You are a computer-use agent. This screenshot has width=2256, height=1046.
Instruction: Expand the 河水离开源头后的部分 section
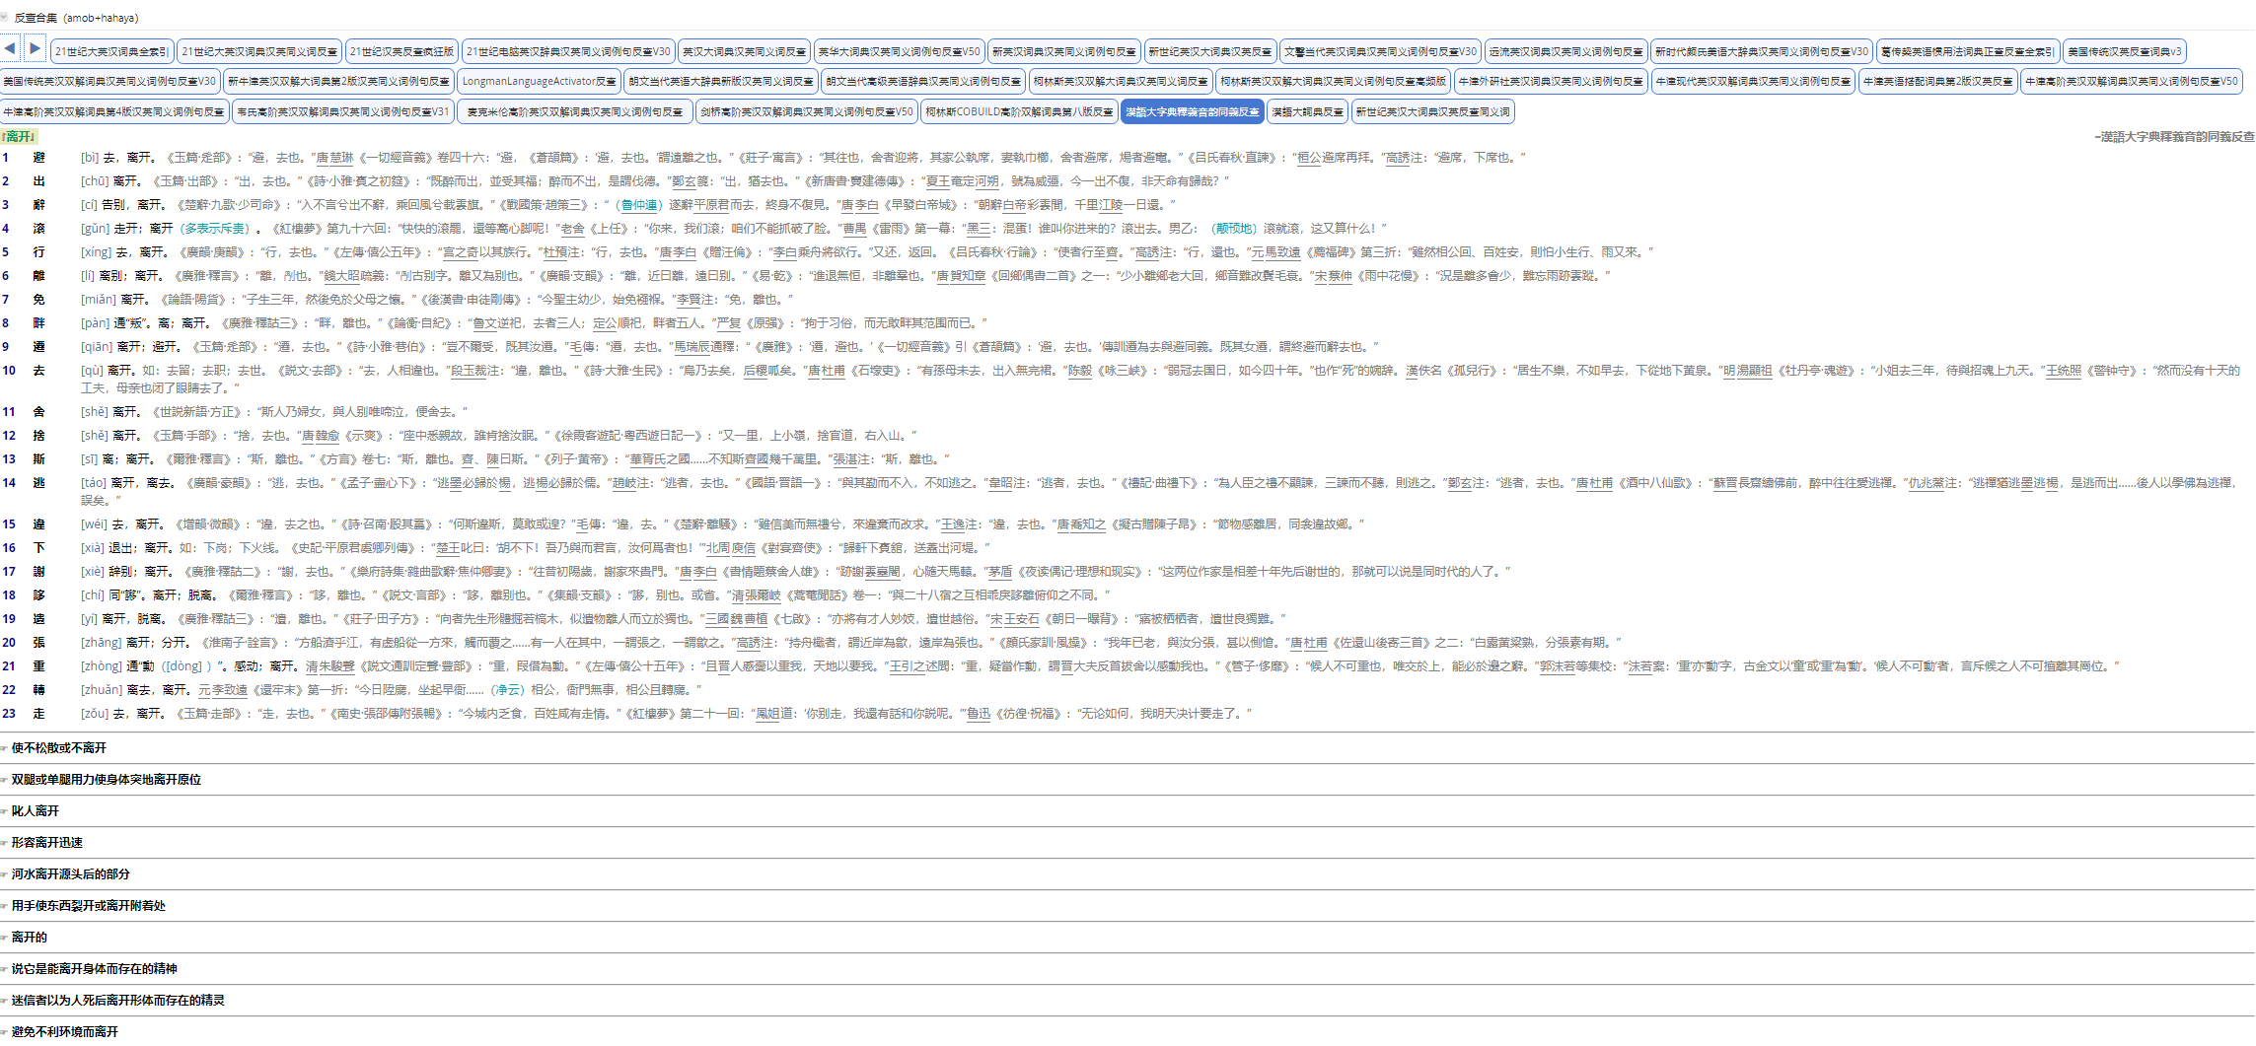[x=71, y=874]
